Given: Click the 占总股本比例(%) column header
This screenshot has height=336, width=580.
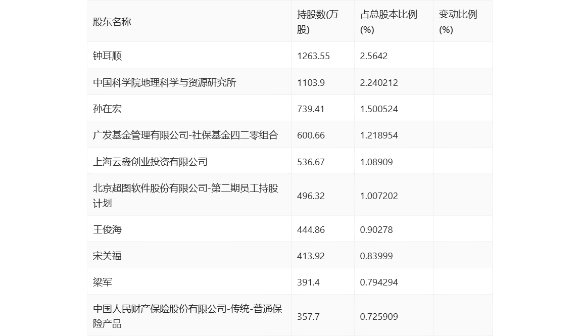Looking at the screenshot, I should pyautogui.click(x=389, y=22).
